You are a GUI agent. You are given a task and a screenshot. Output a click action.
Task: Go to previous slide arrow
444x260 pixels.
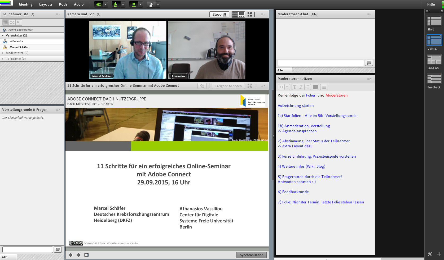[71, 255]
